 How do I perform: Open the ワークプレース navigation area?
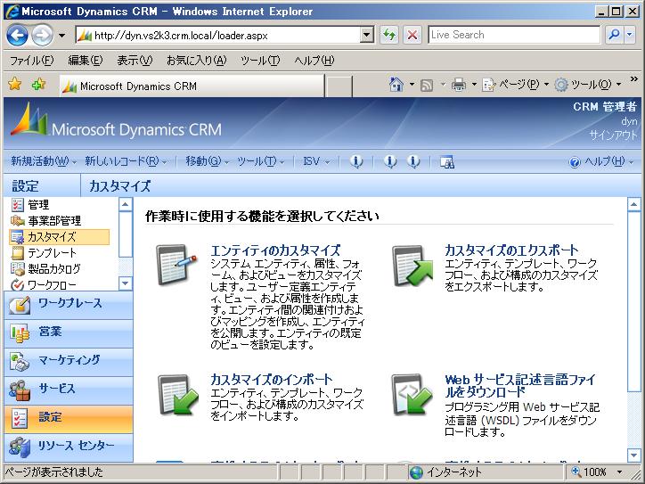point(69,305)
